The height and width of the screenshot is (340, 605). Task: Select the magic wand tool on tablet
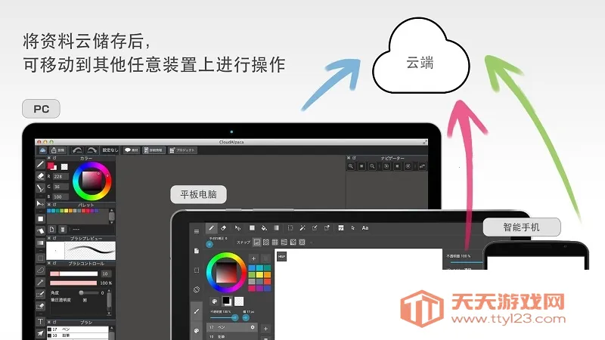pyautogui.click(x=301, y=227)
